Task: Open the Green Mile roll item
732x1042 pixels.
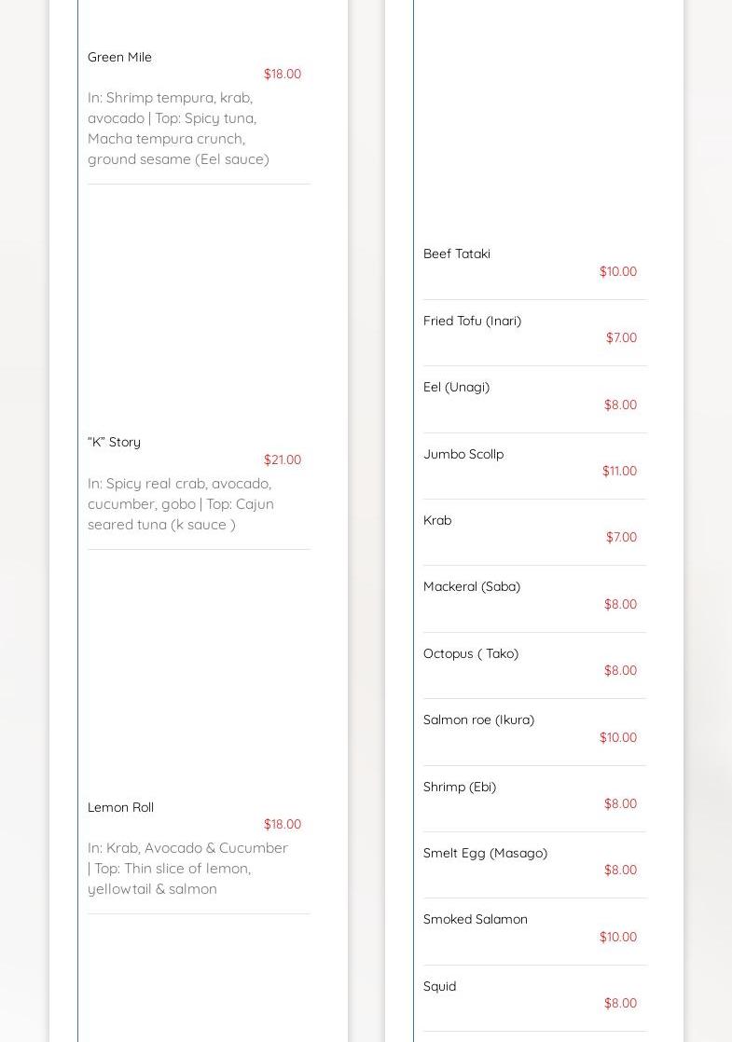Action: pos(119,57)
